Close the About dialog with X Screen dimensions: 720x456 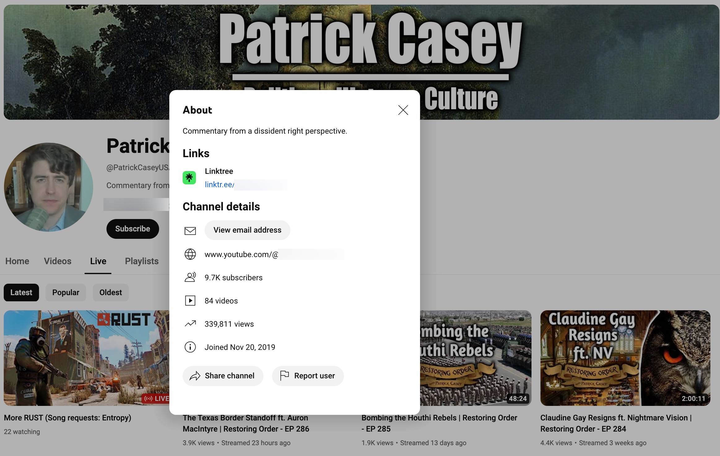(403, 110)
